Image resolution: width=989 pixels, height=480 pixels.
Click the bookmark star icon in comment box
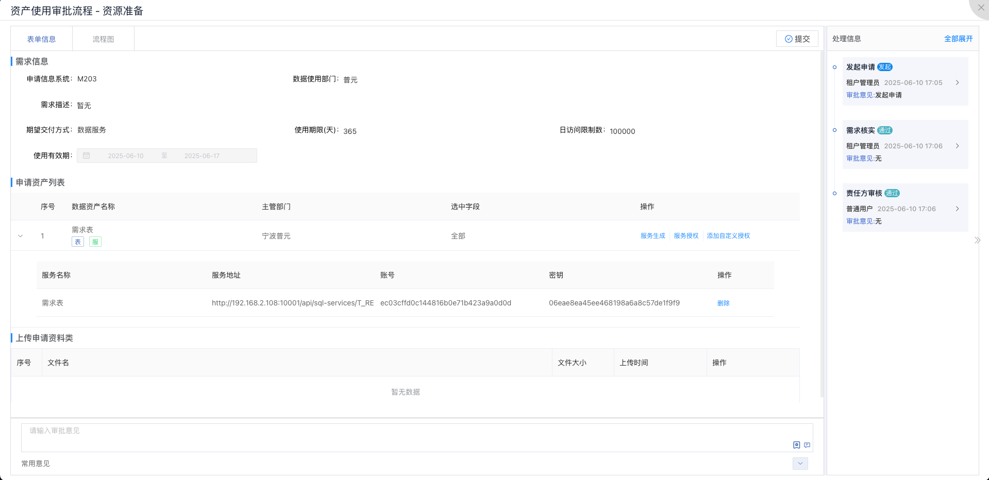click(796, 445)
